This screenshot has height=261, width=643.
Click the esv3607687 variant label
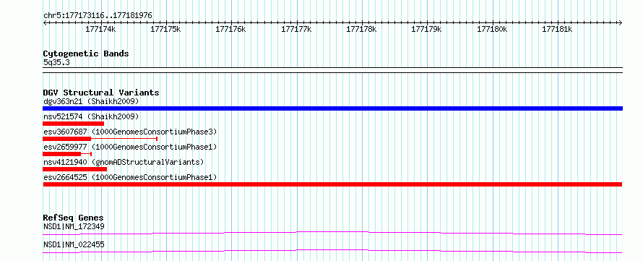[x=130, y=132]
